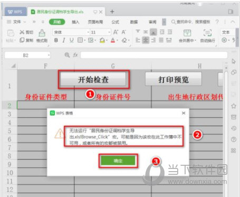Image resolution: width=240 pixels, height=197 pixels.
Task: Click the cell borders icon
Action: pyautogui.click(x=80, y=40)
